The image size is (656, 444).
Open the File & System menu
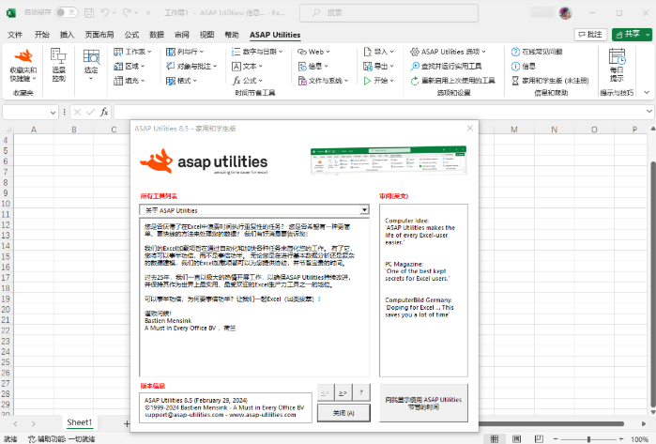click(323, 81)
